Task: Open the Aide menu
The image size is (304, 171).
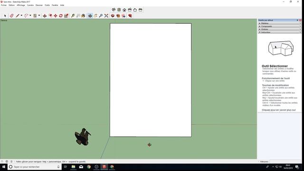Action: tap(62, 5)
